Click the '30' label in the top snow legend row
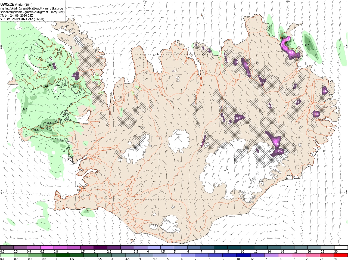The width and height of the screenshot is (348, 261). 336,251
